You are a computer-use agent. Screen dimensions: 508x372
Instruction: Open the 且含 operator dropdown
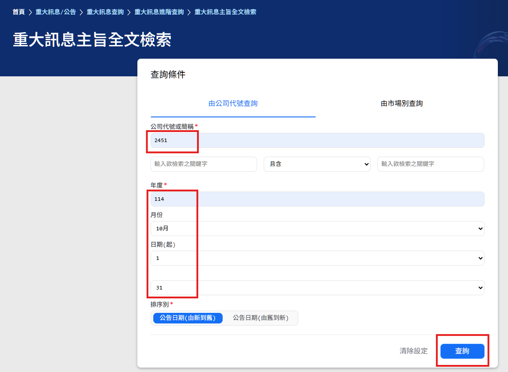click(317, 164)
